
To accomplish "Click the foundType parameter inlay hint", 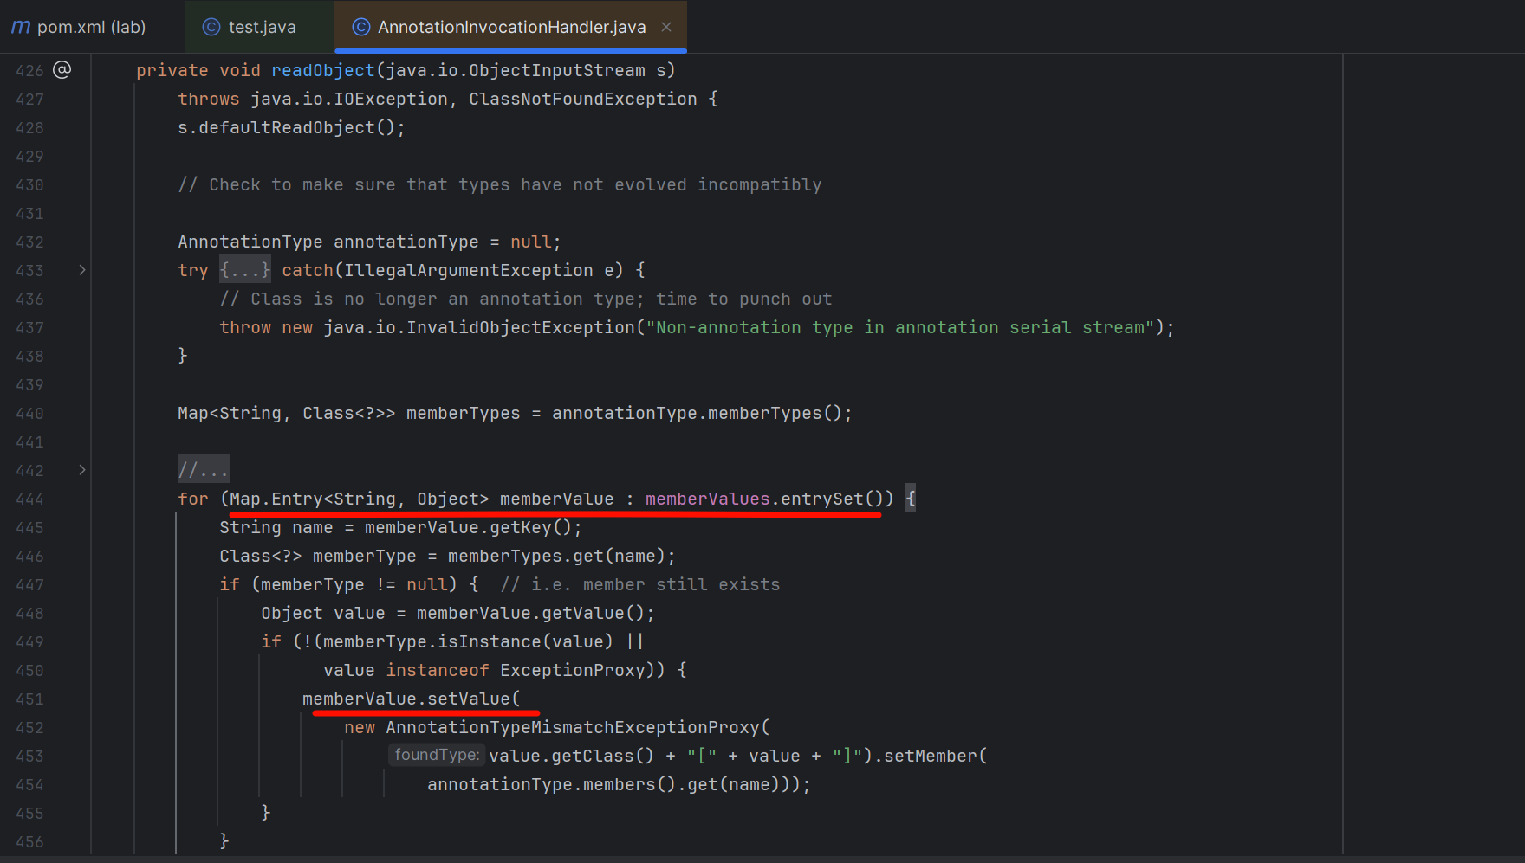I will [x=436, y=755].
